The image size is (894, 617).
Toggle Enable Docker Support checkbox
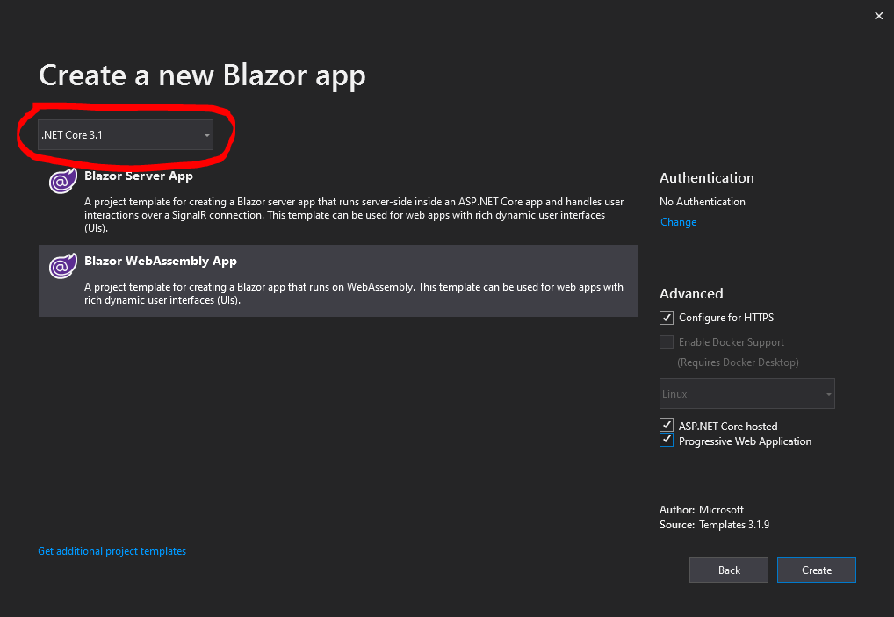(x=667, y=341)
